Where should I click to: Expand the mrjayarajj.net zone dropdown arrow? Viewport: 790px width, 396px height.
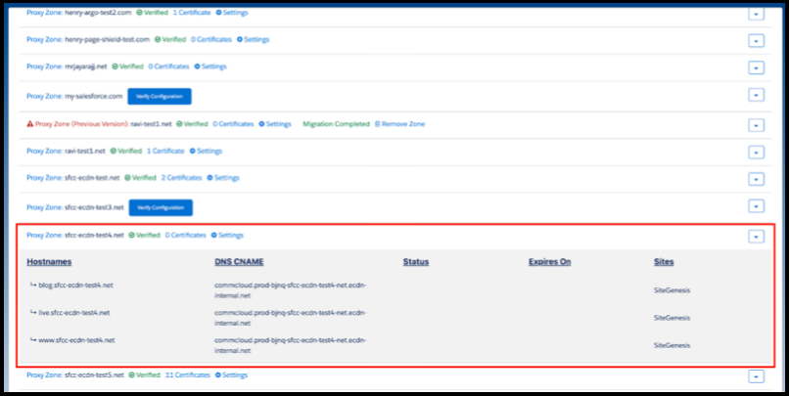756,67
